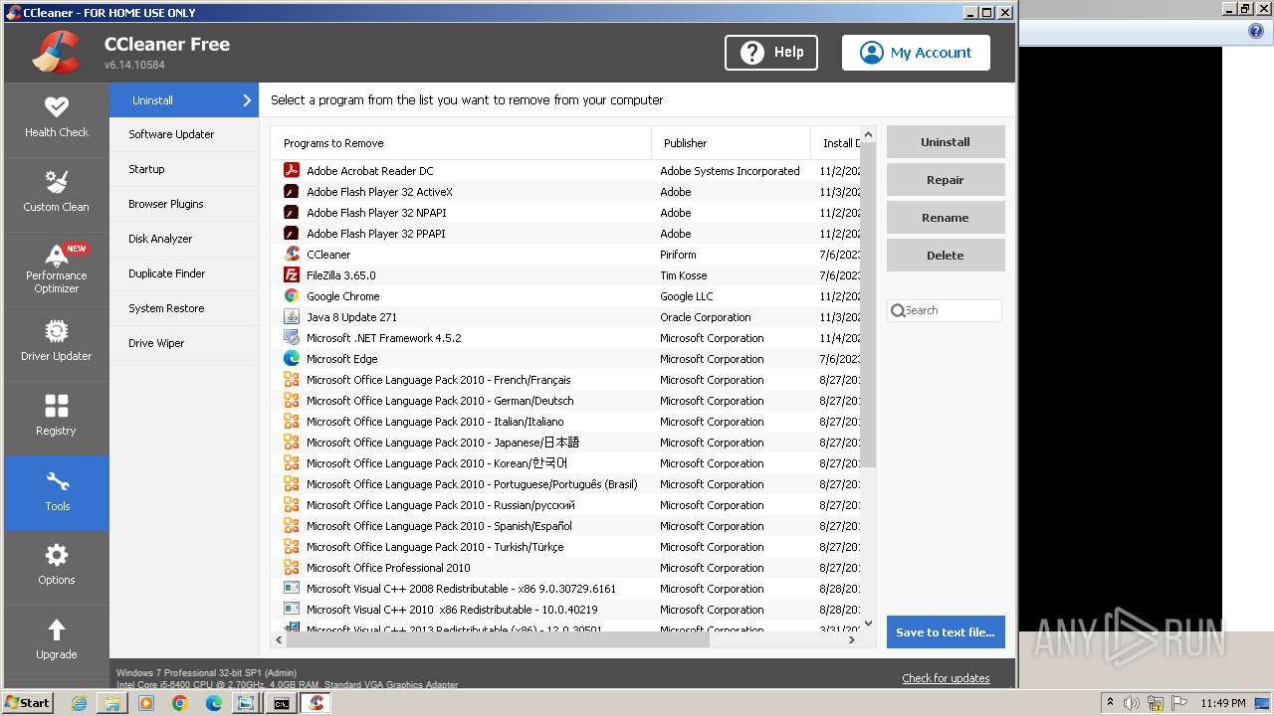Open Software Updater tool
1274x716 pixels.
(x=184, y=134)
